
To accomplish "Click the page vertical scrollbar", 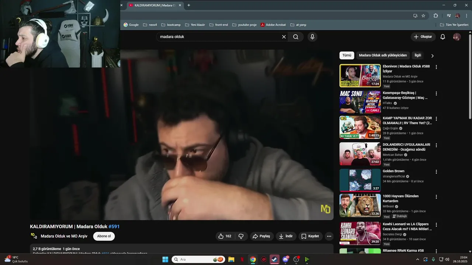I will pyautogui.click(x=470, y=77).
